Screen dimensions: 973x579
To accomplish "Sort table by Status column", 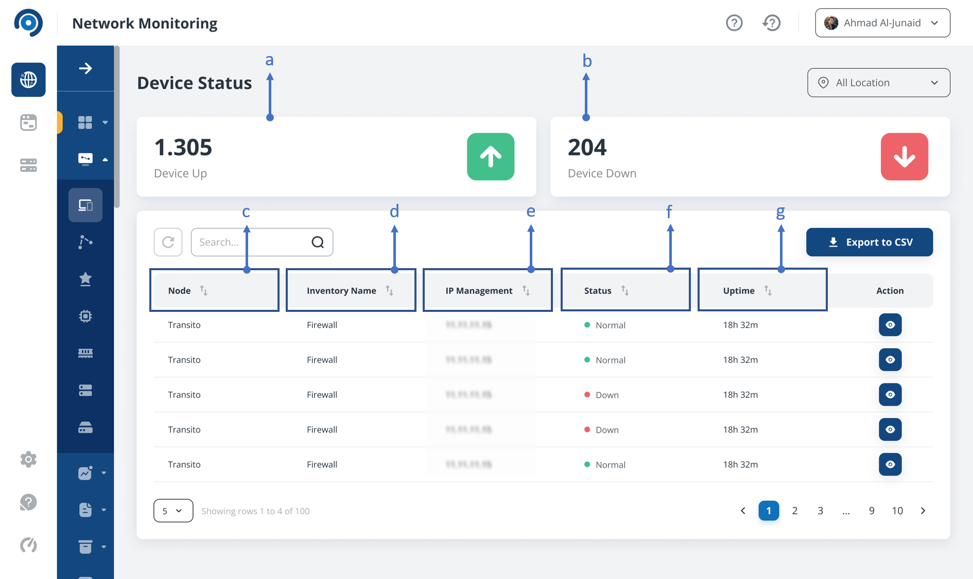I will tap(624, 291).
